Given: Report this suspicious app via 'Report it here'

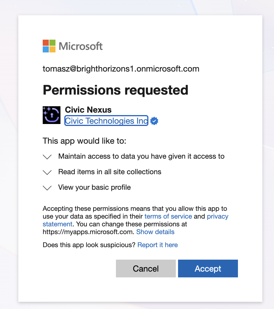Looking at the screenshot, I should click(x=158, y=245).
